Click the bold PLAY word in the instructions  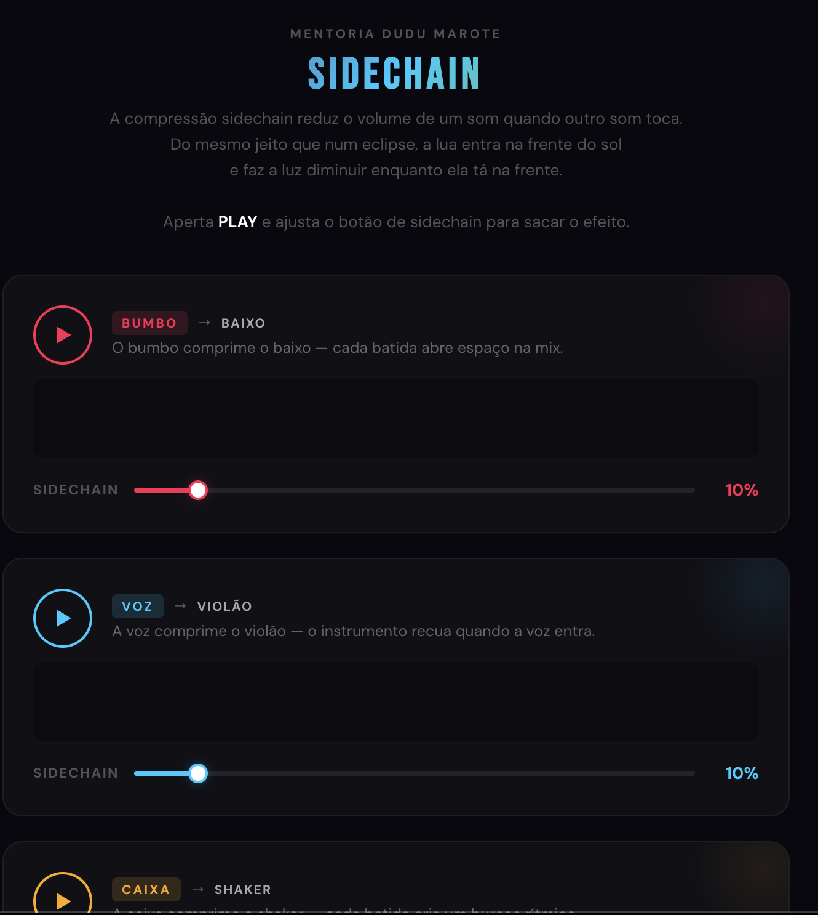coord(238,222)
